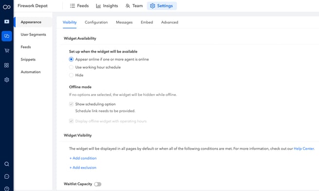The image size is (319, 191).
Task: Open the Team top navigation item
Action: [x=134, y=6]
